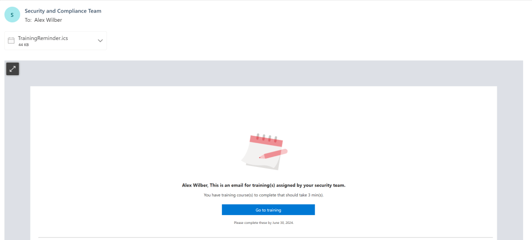Image resolution: width=532 pixels, height=240 pixels.
Task: Click the 44 KB attachment size label
Action: coord(23,45)
